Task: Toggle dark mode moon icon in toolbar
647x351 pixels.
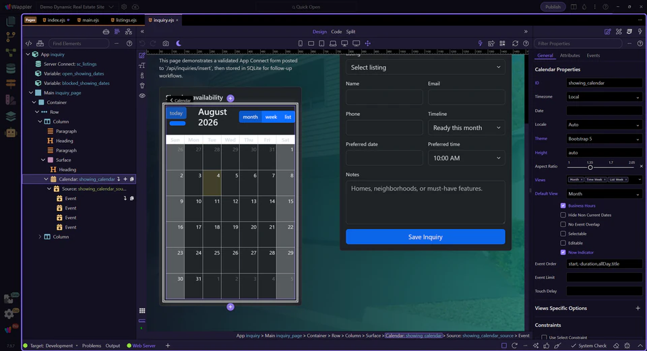Action: (x=179, y=43)
